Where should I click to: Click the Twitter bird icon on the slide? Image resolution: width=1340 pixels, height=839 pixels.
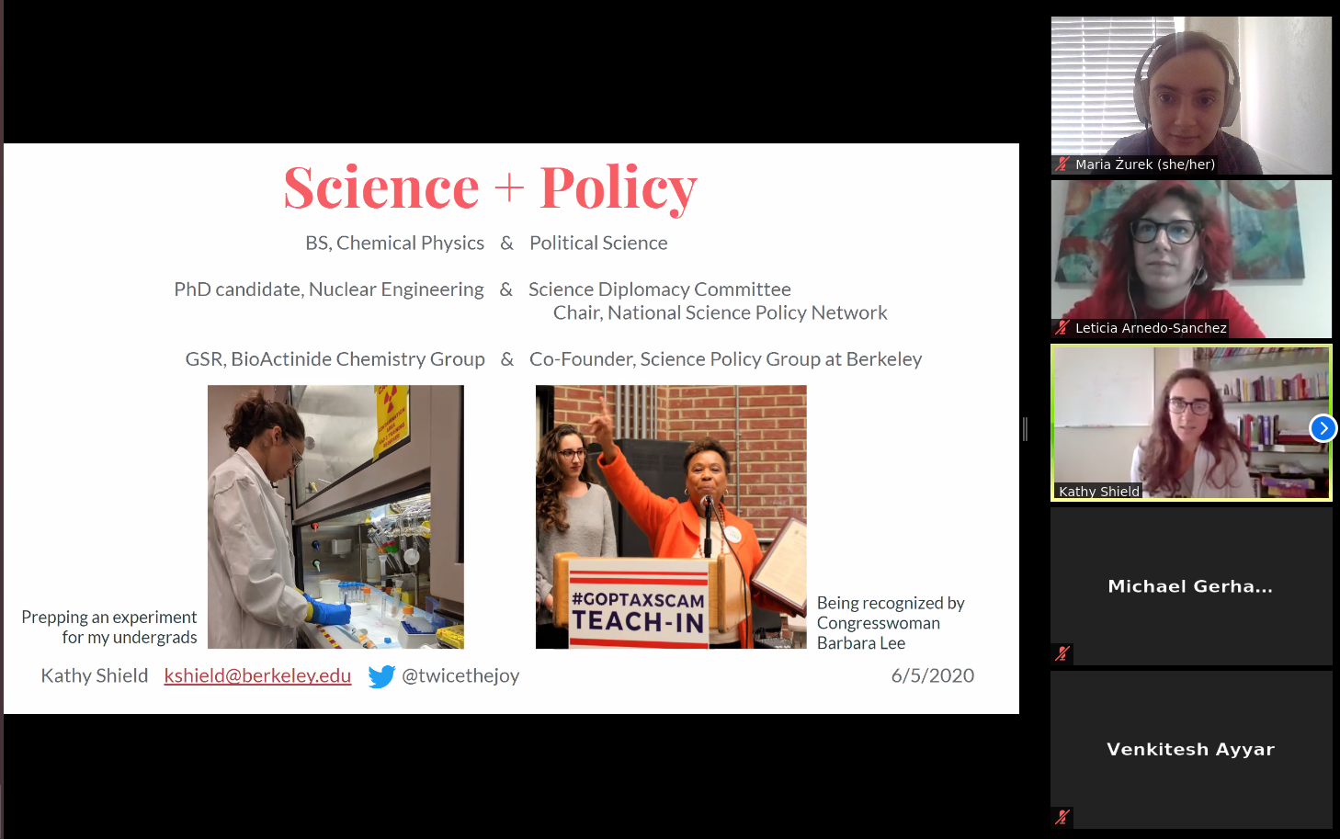(x=381, y=676)
